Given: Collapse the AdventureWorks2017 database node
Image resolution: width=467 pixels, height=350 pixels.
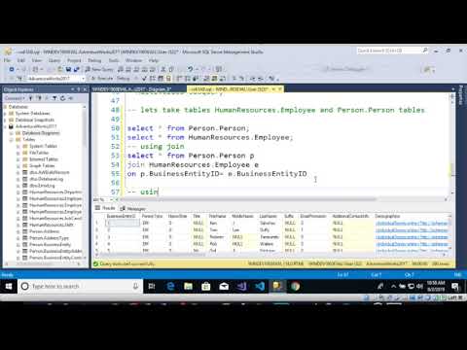Looking at the screenshot, I should tap(5, 126).
